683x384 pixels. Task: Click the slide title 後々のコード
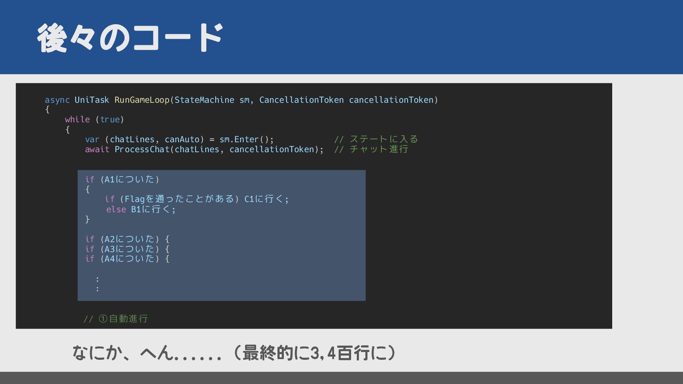130,38
